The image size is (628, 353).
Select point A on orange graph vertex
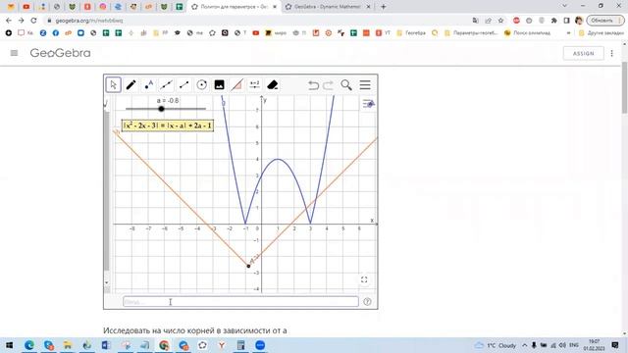point(248,266)
